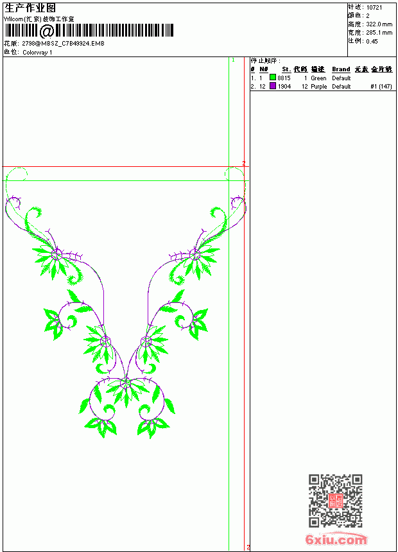
Task: Click the stitch count value '10721'
Action: 374,8
